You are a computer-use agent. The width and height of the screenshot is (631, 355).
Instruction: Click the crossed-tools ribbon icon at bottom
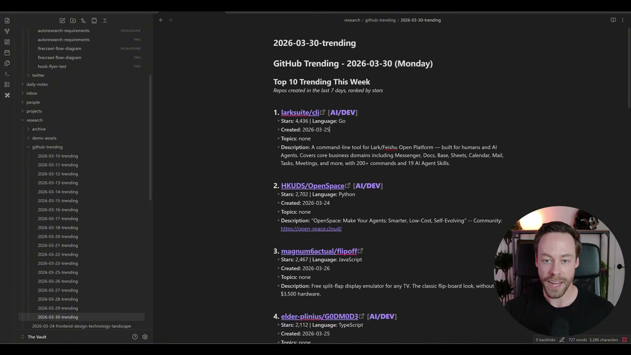(7, 95)
